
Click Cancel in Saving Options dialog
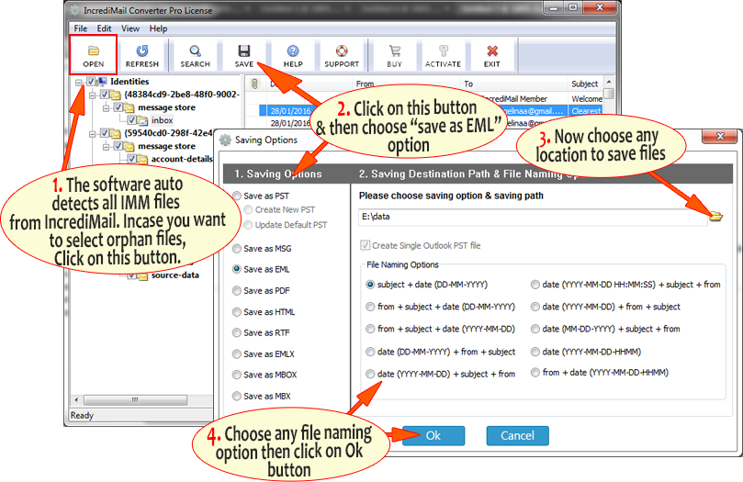[517, 435]
